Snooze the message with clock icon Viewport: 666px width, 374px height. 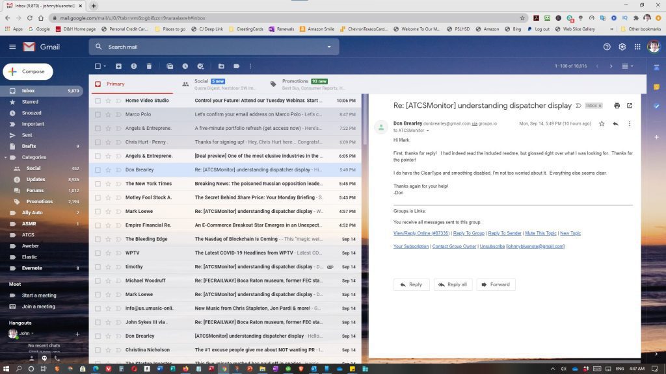click(185, 66)
